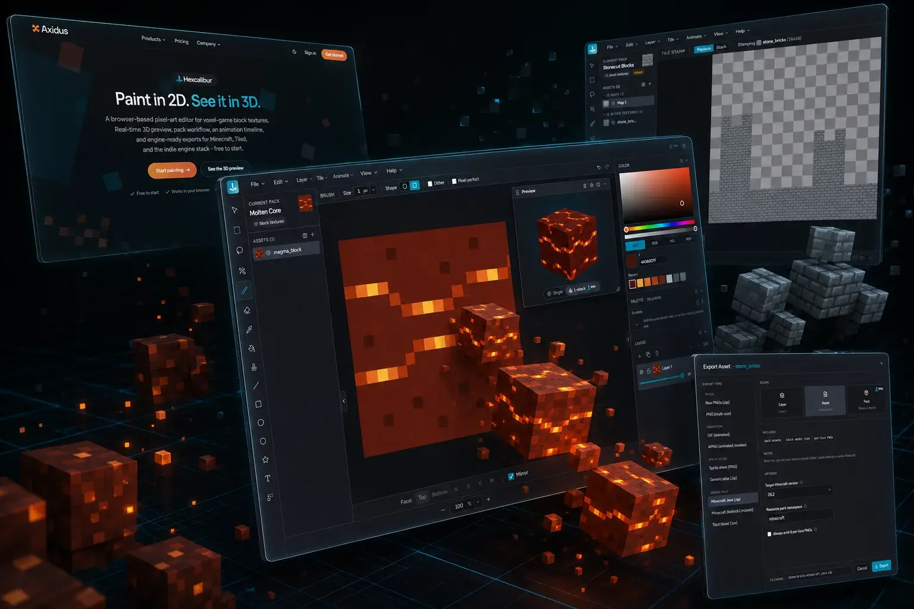Add a new layer with the plus icon

pos(640,356)
